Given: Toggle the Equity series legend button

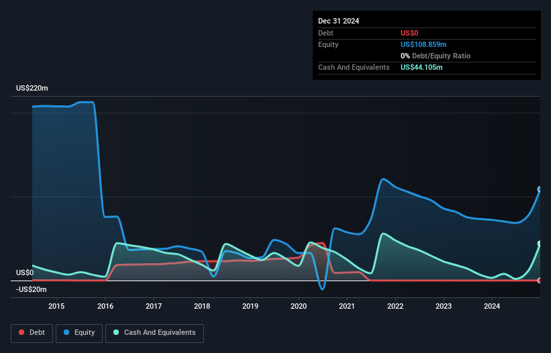Looking at the screenshot, I should click(79, 333).
